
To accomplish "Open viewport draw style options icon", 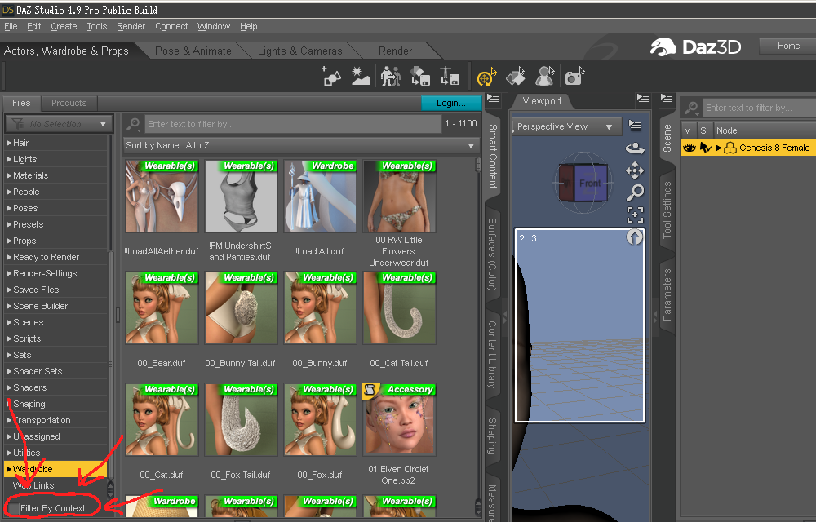I will coord(635,126).
